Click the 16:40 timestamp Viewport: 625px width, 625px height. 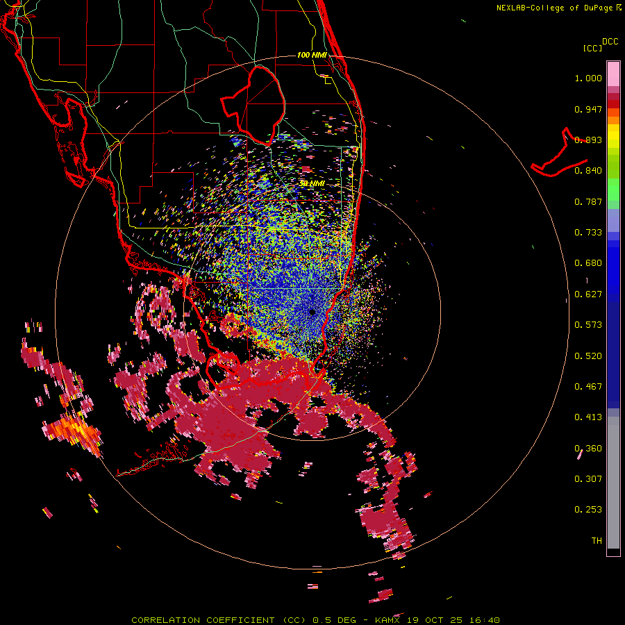click(483, 620)
